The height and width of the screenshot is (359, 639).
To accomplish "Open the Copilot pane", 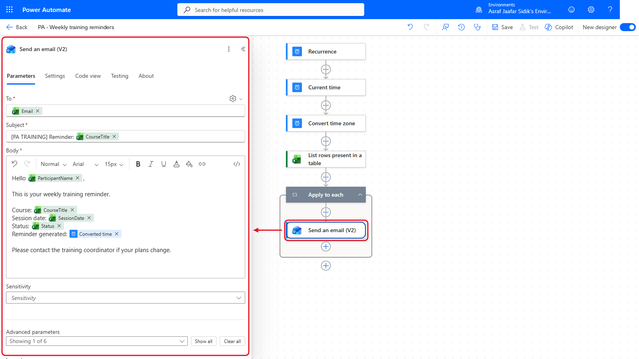I will pyautogui.click(x=559, y=27).
